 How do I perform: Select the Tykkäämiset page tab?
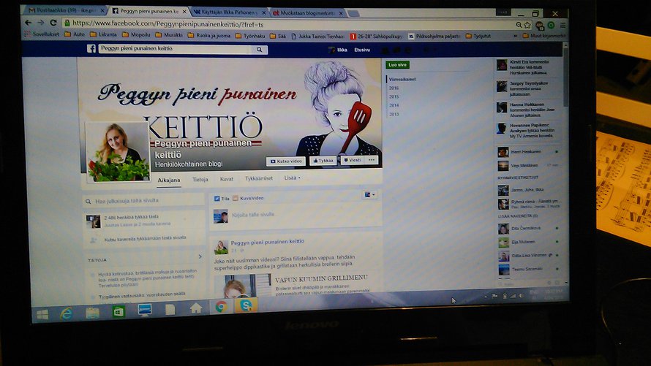coord(259,179)
